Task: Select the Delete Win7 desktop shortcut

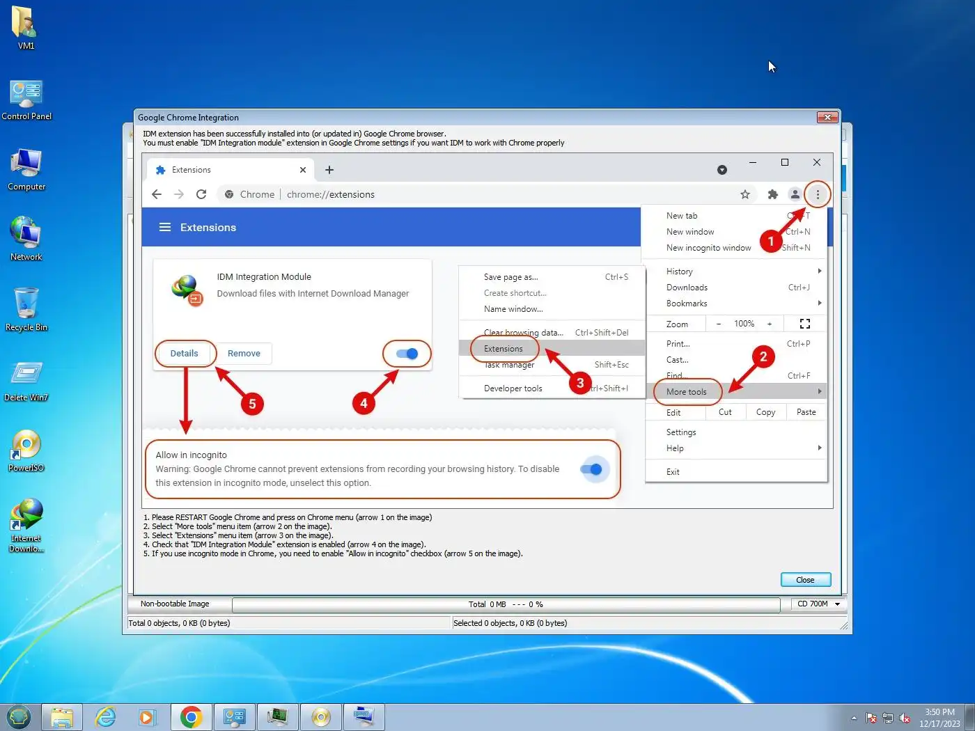Action: tap(26, 381)
